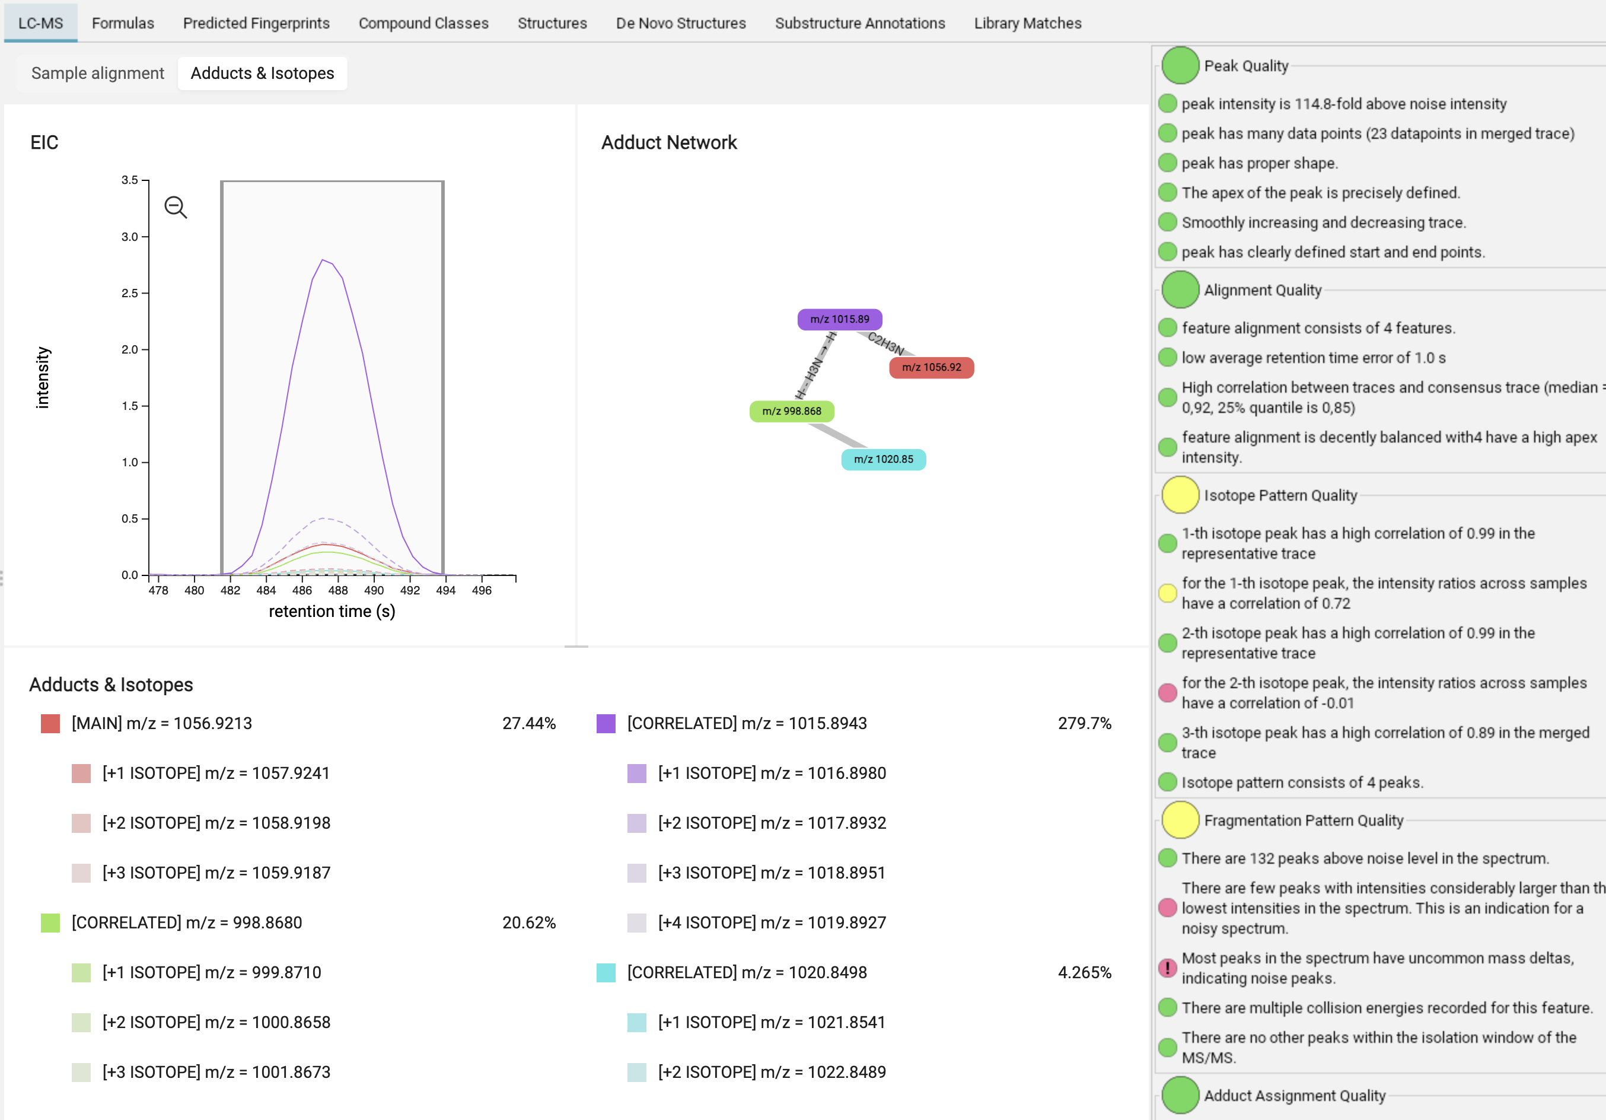The image size is (1606, 1120).
Task: Click the green Peak Quality status circle
Action: pyautogui.click(x=1180, y=66)
